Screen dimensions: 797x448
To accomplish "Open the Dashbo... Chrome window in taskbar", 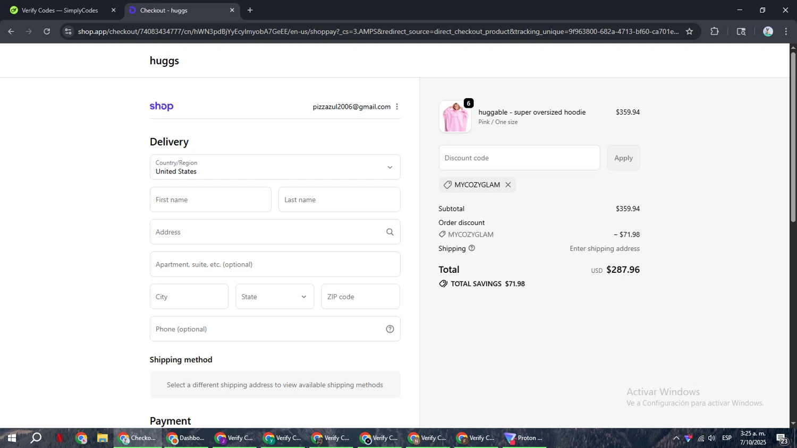I will (x=186, y=438).
